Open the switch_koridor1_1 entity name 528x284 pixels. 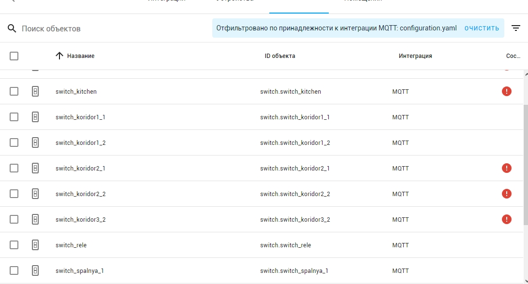[x=80, y=117]
